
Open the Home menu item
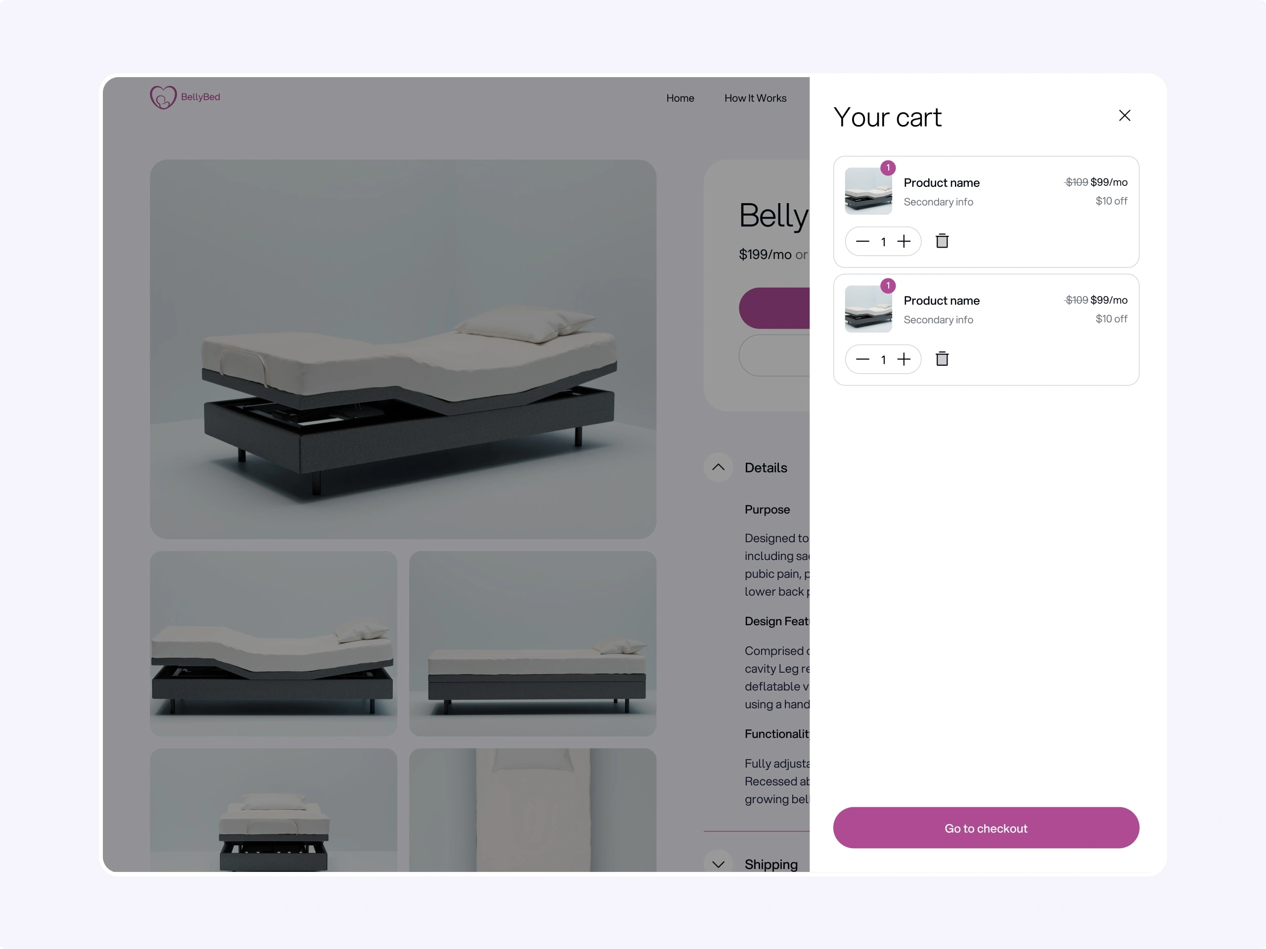(680, 98)
